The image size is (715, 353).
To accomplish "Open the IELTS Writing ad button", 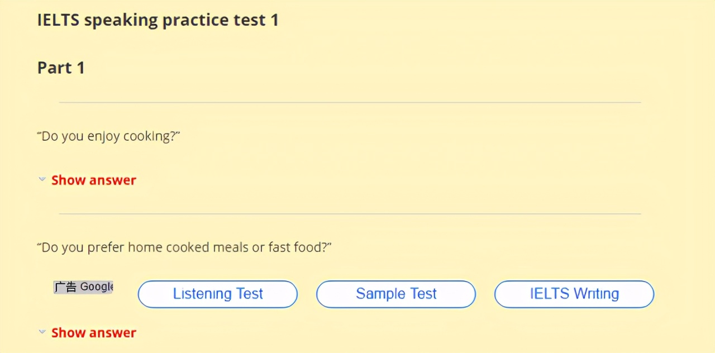I will point(574,294).
